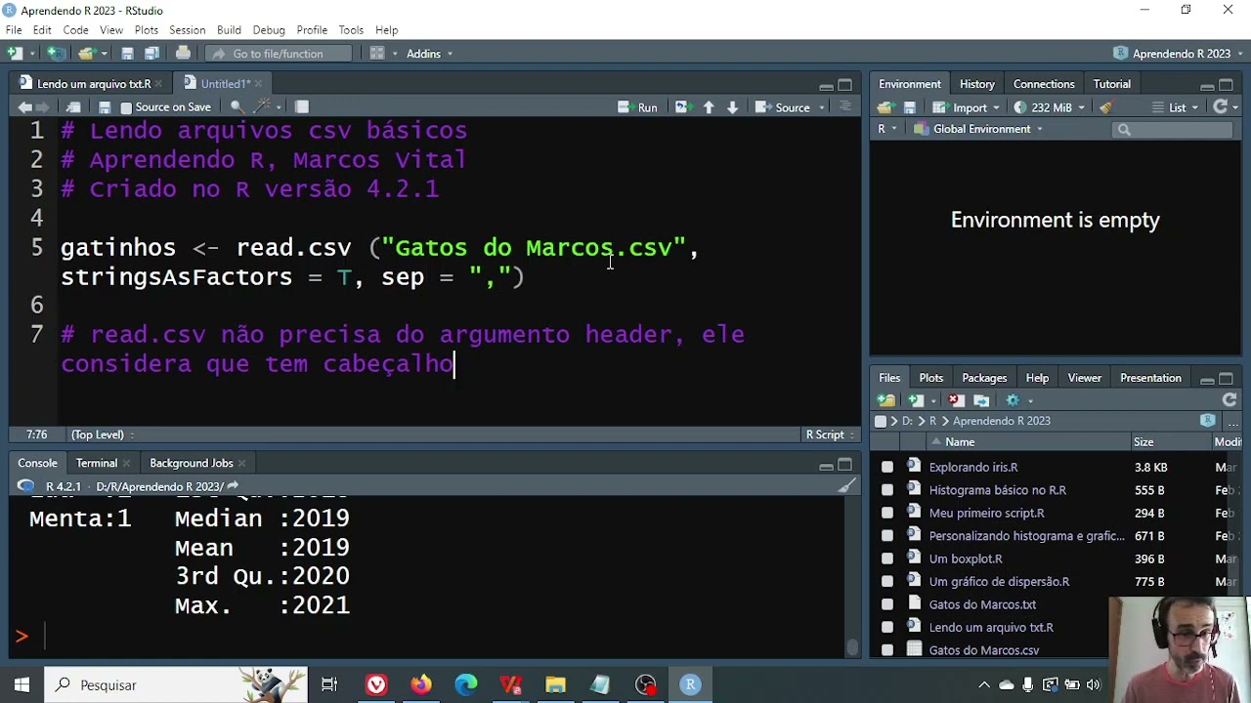Click the Print icon in main toolbar
The height and width of the screenshot is (703, 1251).
pyautogui.click(x=183, y=54)
